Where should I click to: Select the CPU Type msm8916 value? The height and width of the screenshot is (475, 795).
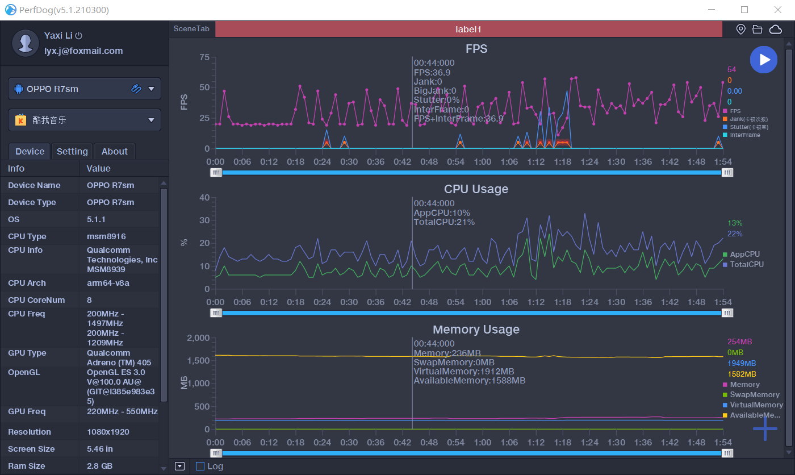tap(106, 236)
